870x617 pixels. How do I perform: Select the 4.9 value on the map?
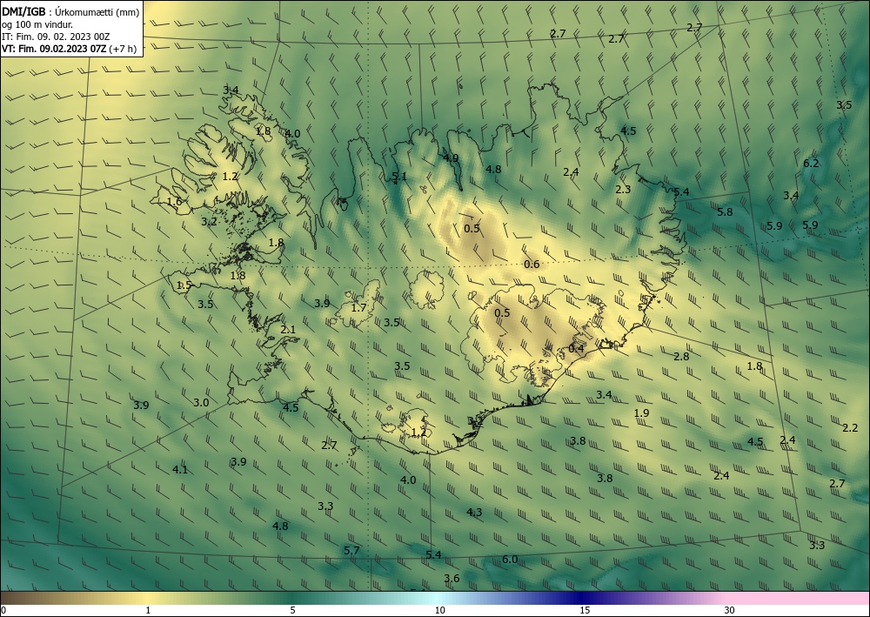pyautogui.click(x=451, y=158)
